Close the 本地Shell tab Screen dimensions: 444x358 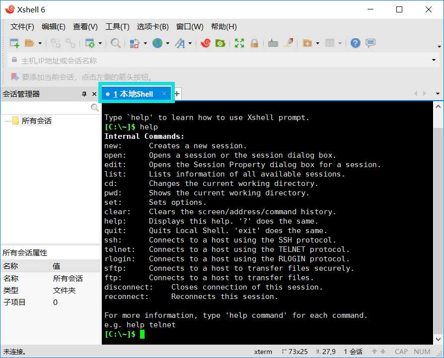tap(164, 94)
